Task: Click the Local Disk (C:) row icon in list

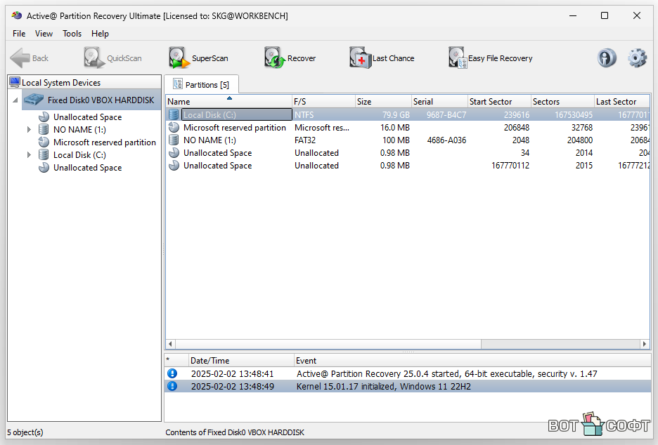Action: coord(174,114)
